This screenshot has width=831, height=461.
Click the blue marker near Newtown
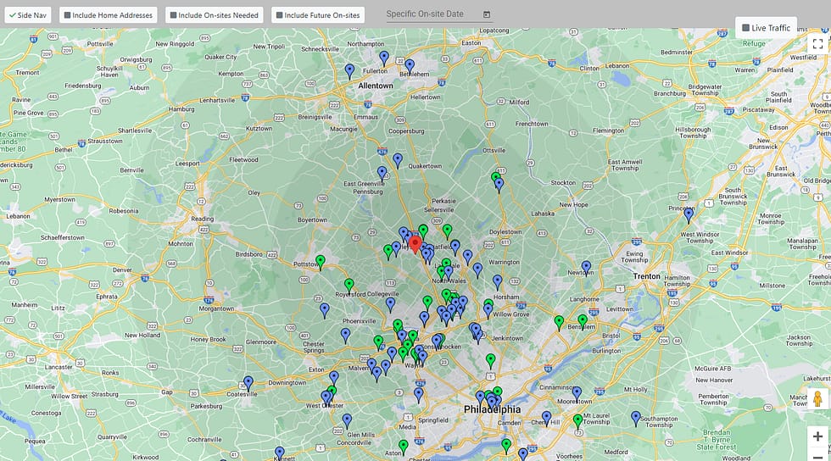coord(586,268)
